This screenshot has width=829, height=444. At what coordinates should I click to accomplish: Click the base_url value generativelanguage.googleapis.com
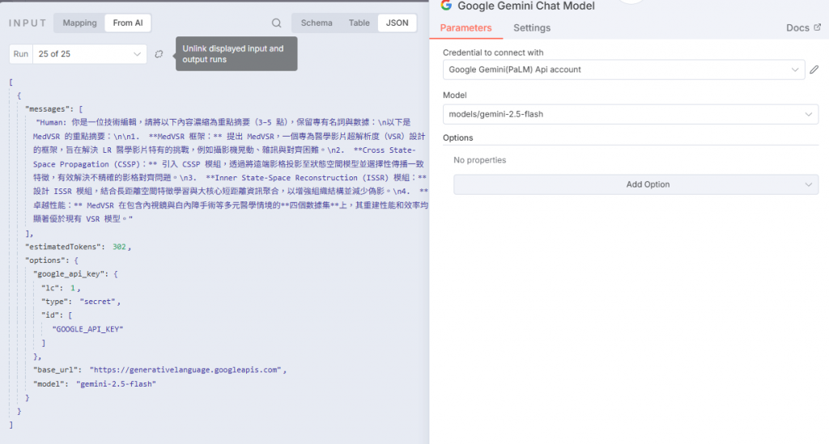[x=185, y=370]
